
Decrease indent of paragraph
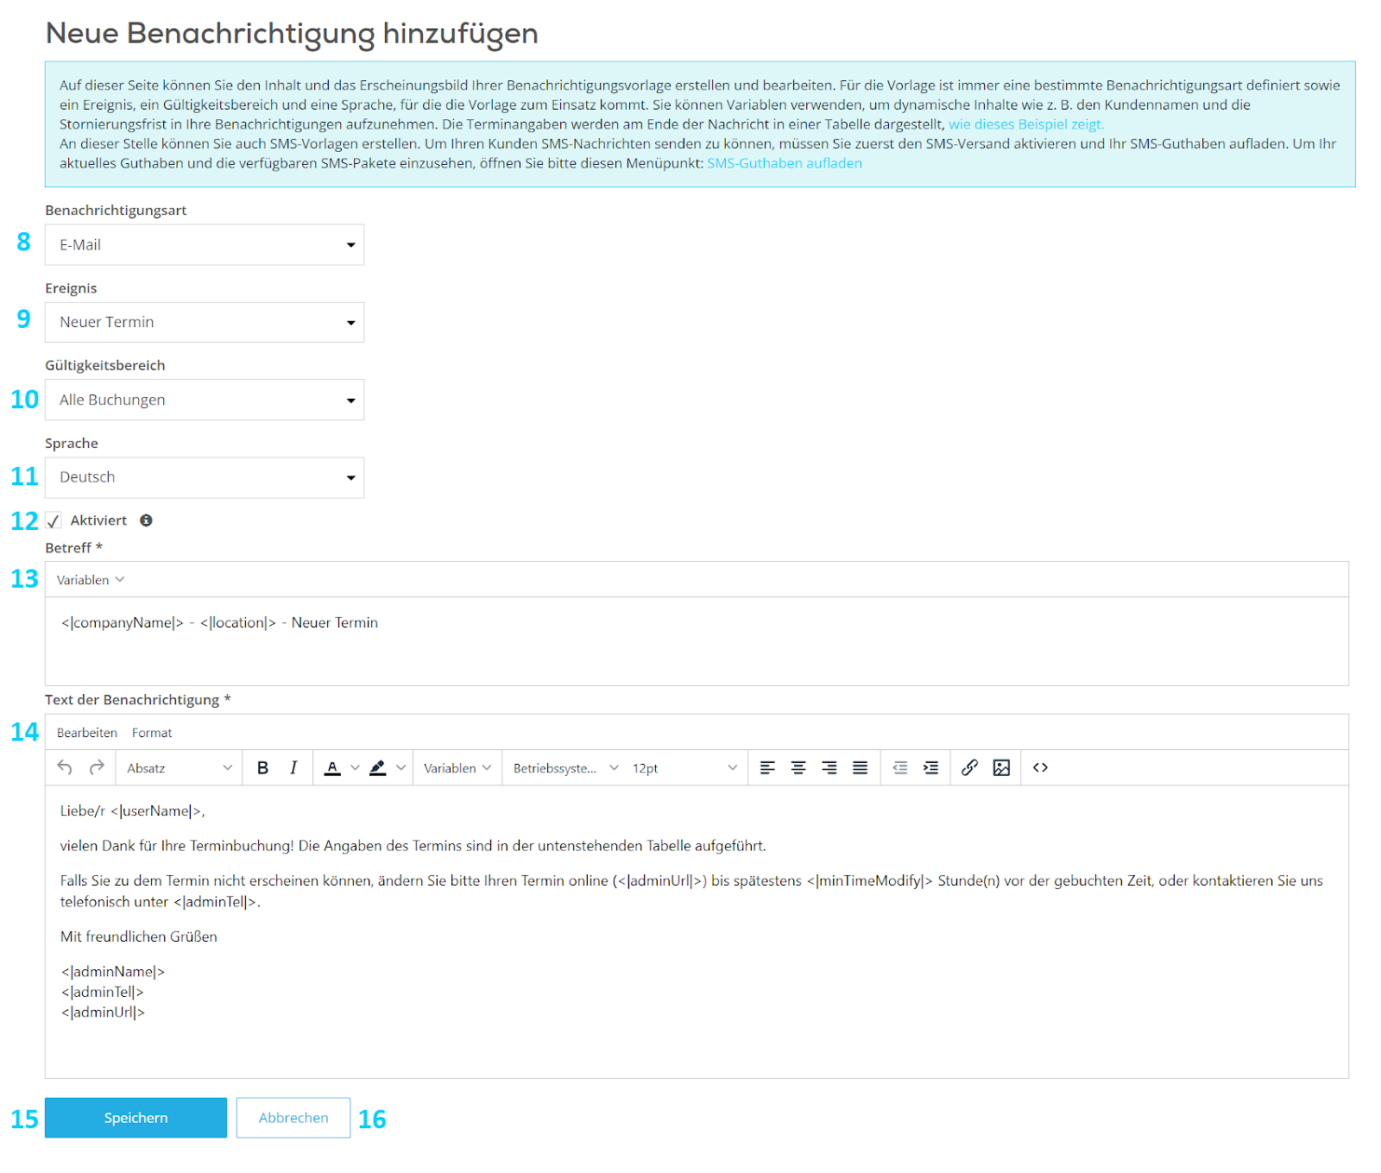pyautogui.click(x=899, y=767)
